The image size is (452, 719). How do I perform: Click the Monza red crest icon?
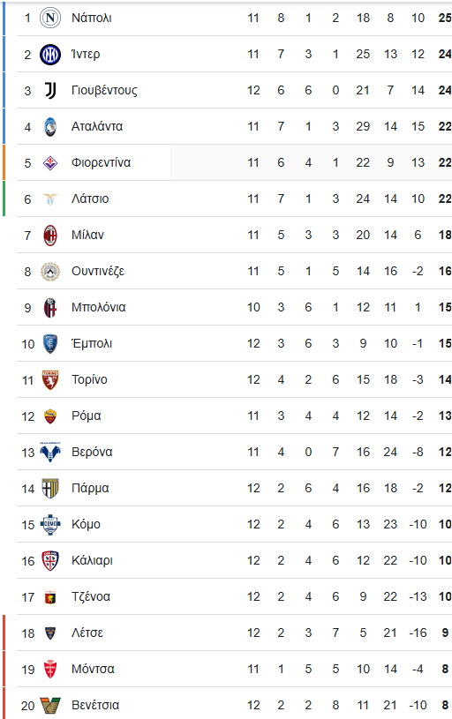coord(50,670)
